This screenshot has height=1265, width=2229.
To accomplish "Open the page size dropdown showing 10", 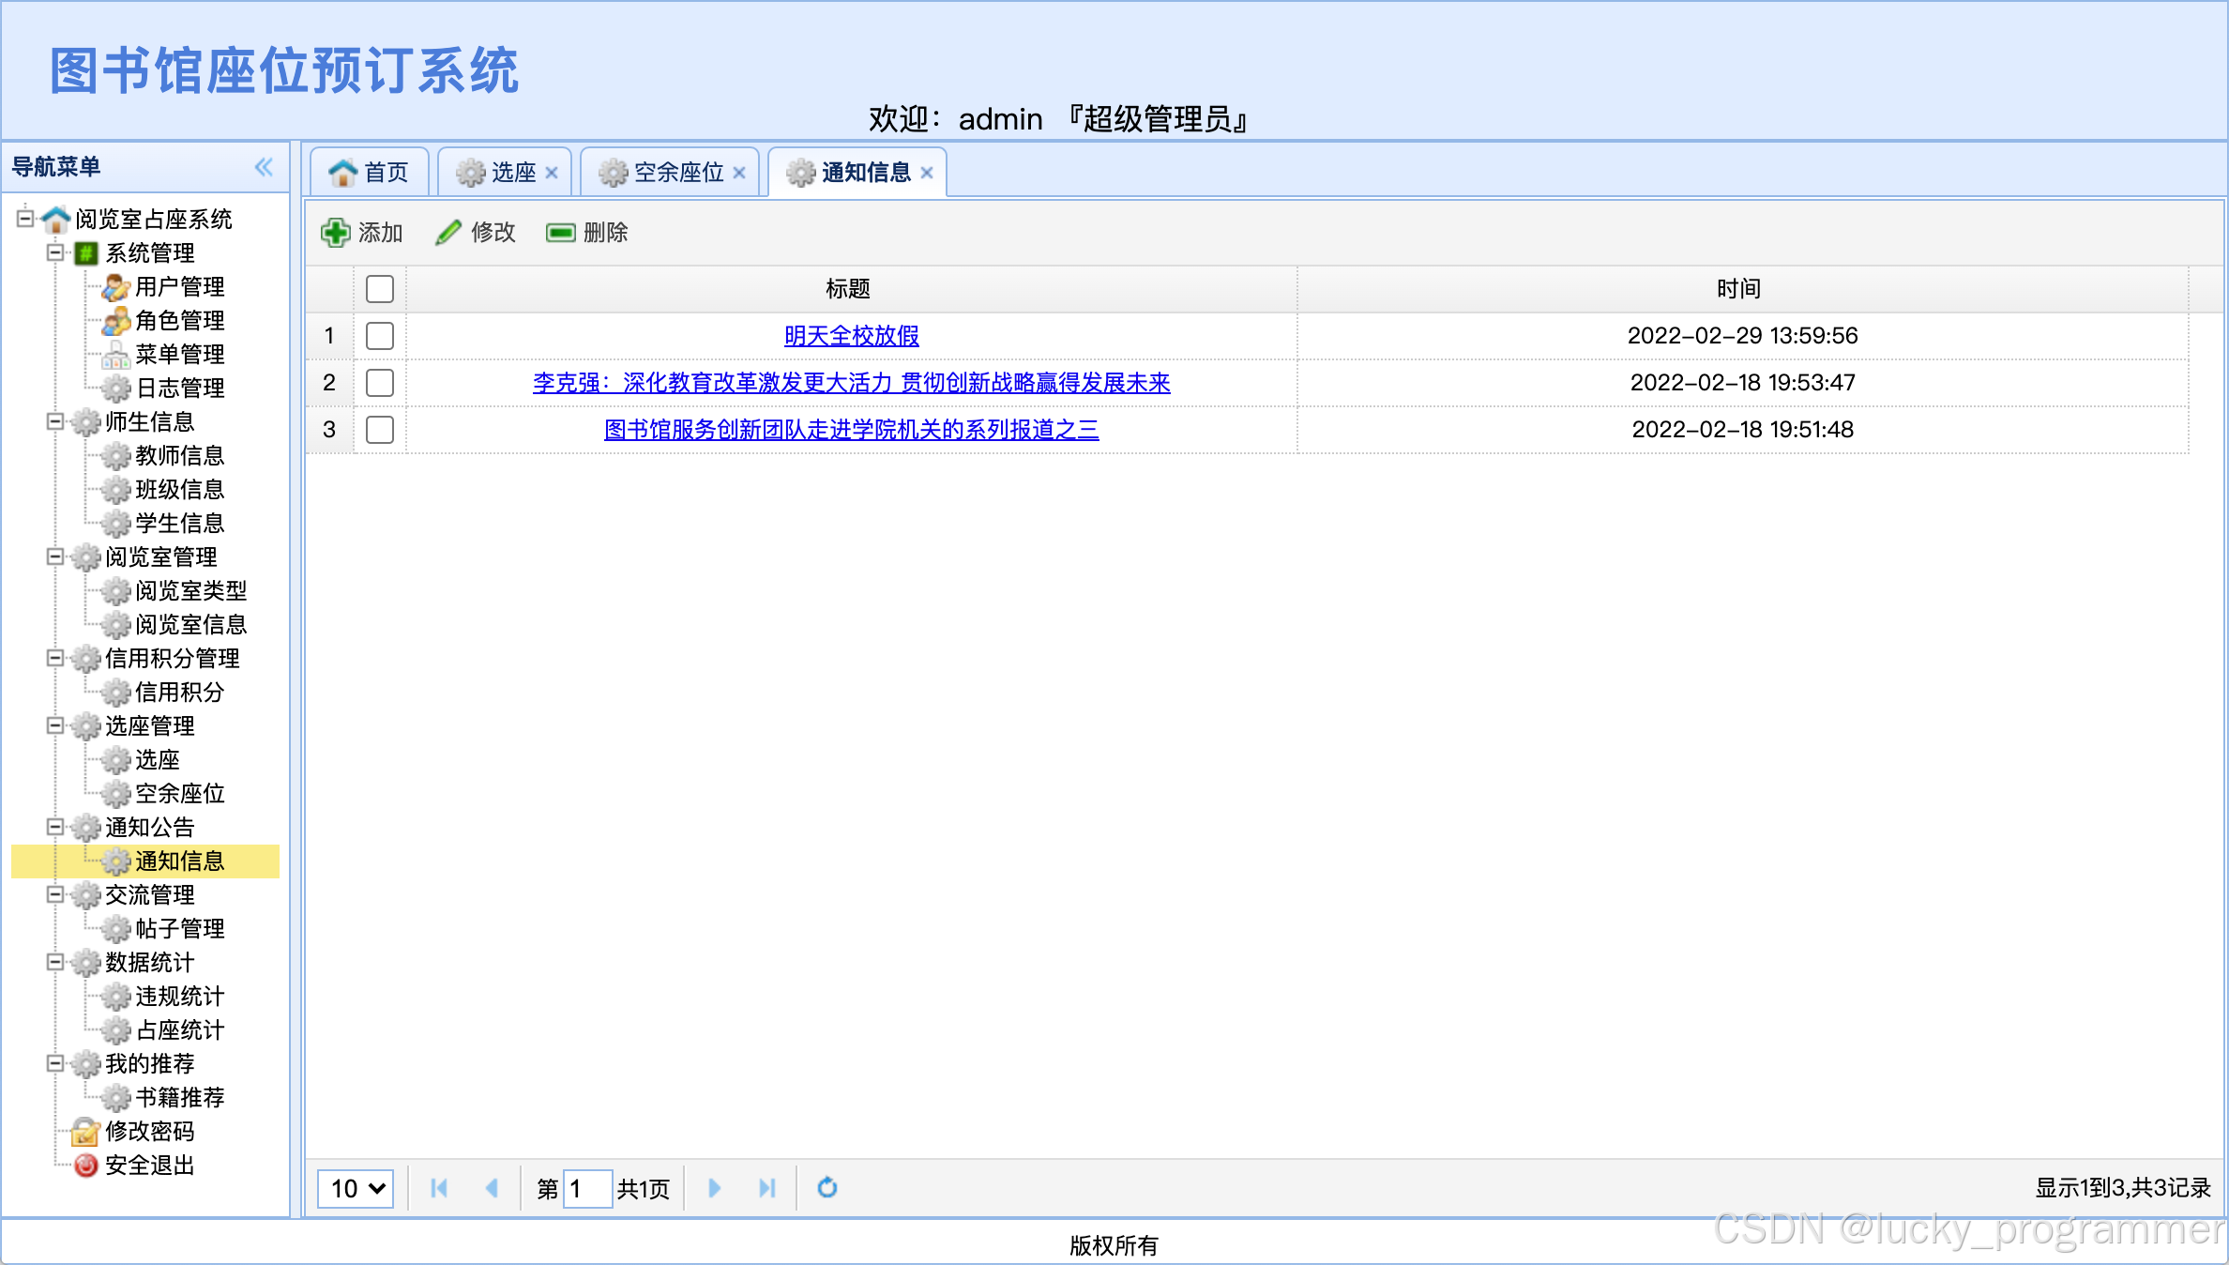I will pyautogui.click(x=356, y=1188).
